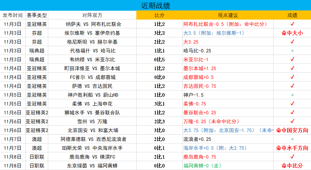Click the 命中国安方向 result text
Screen dimensions: 311x170
tap(292, 130)
